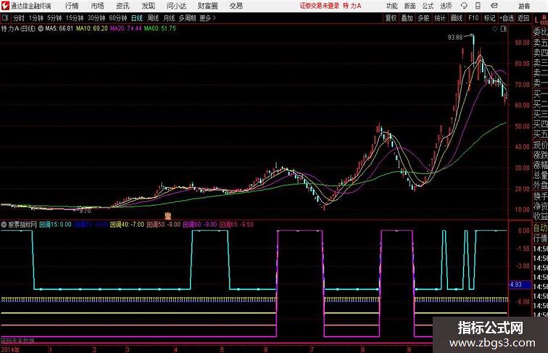Screen dimensions: 548x353
Task: Open the 选项 menu
Action: 446,6
